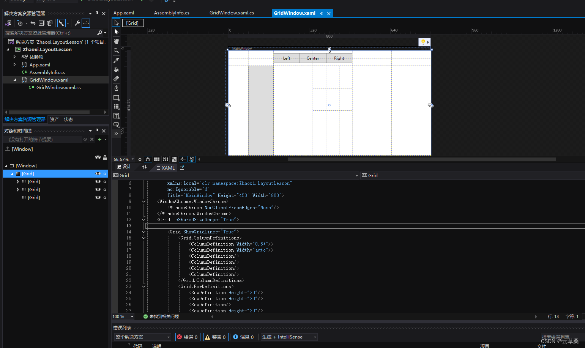585x348 pixels.
Task: Click Pending Changes filter clock icon in Solution Explorer
Action: pos(20,23)
